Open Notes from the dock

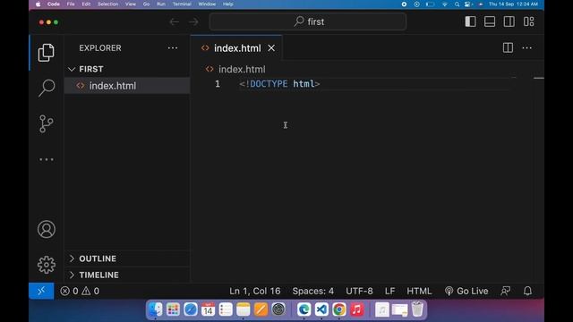click(x=243, y=309)
